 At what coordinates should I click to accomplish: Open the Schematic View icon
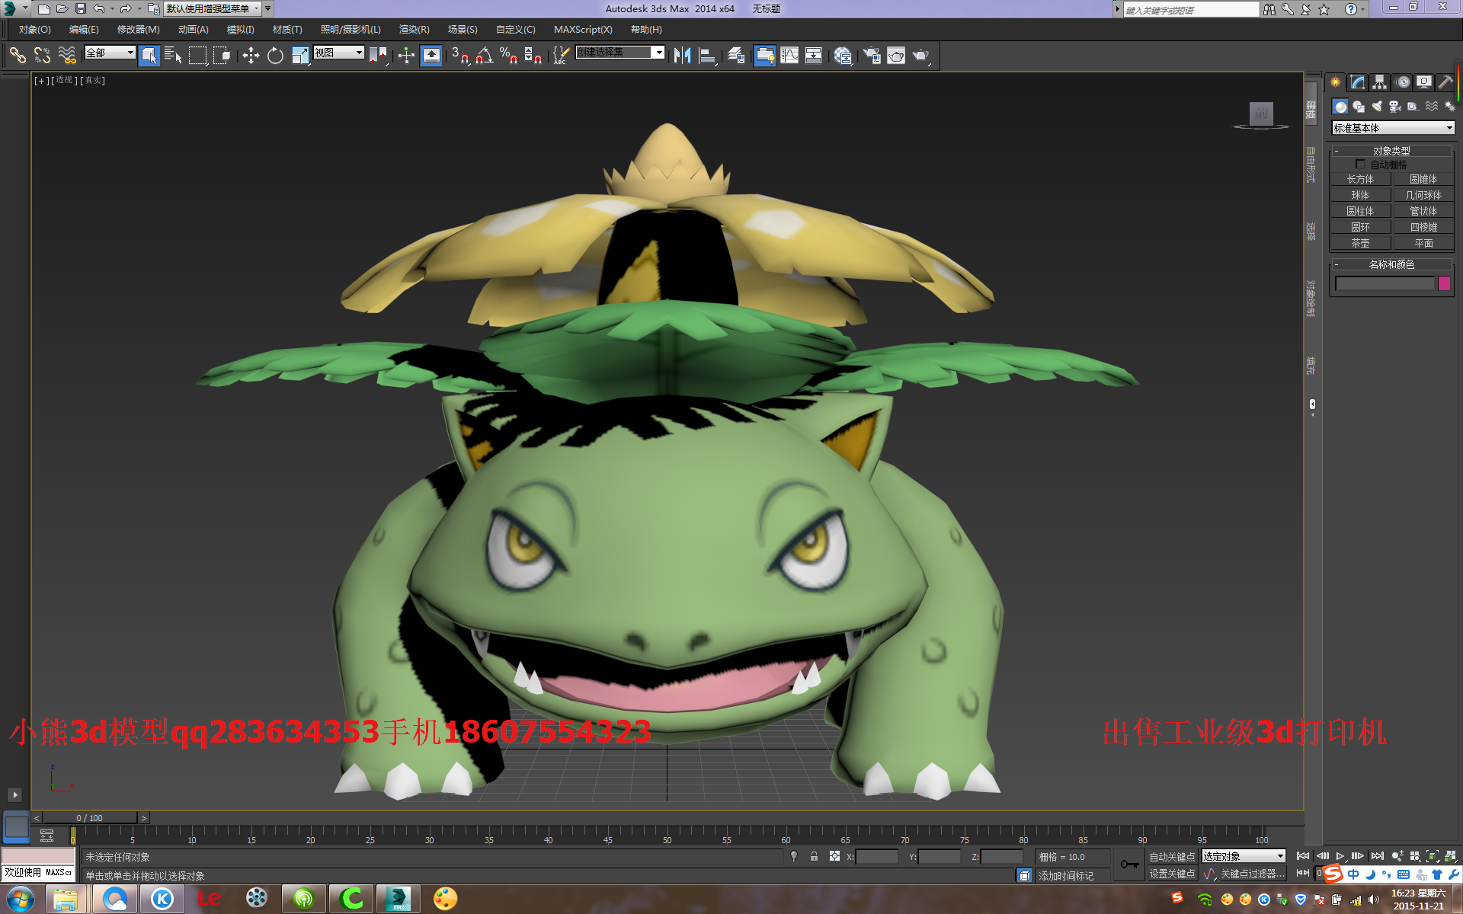click(814, 55)
